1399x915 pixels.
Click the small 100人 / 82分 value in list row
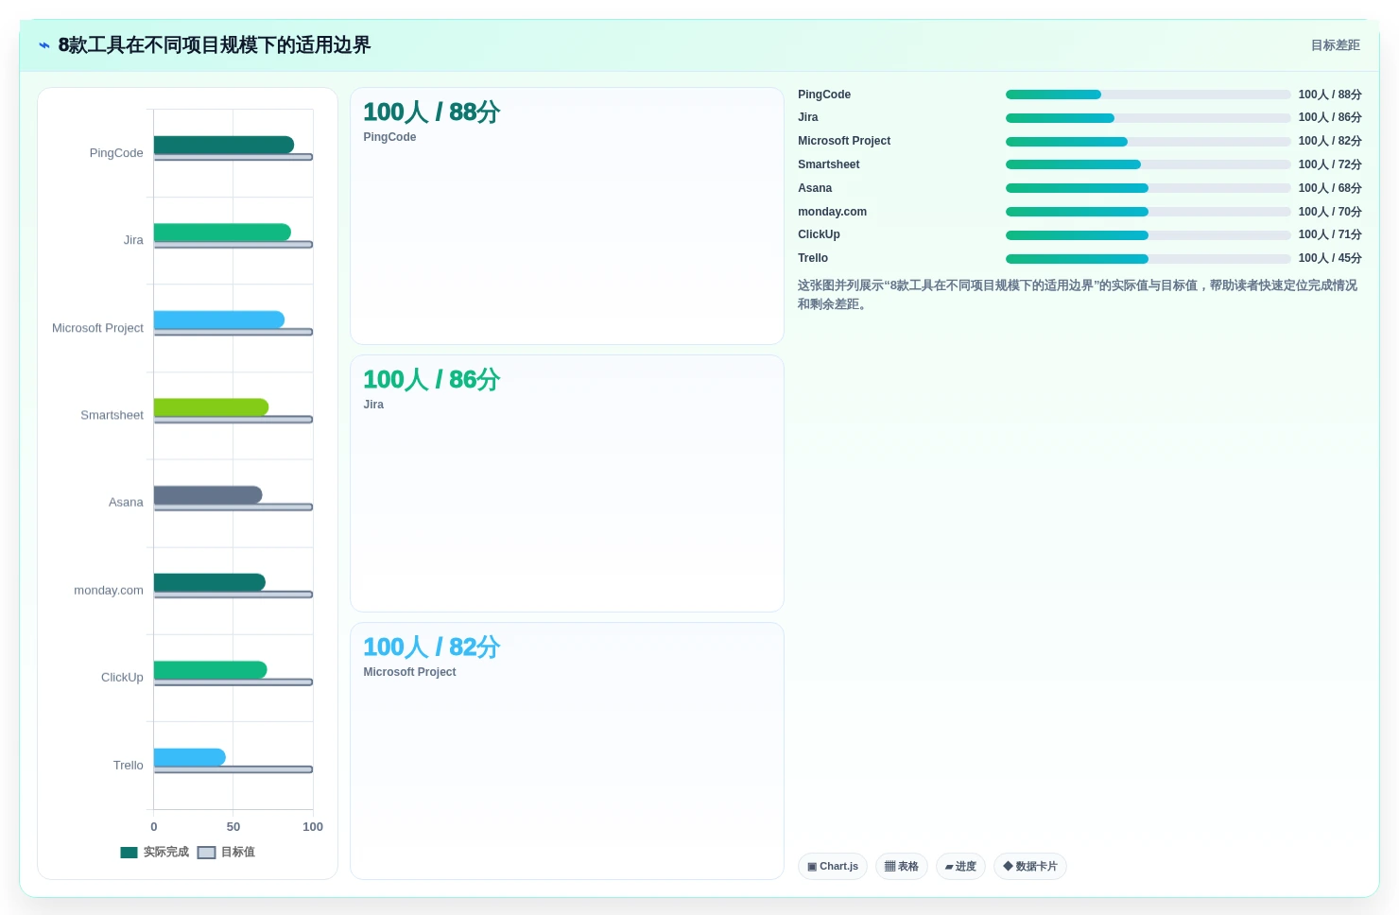pos(1330,141)
